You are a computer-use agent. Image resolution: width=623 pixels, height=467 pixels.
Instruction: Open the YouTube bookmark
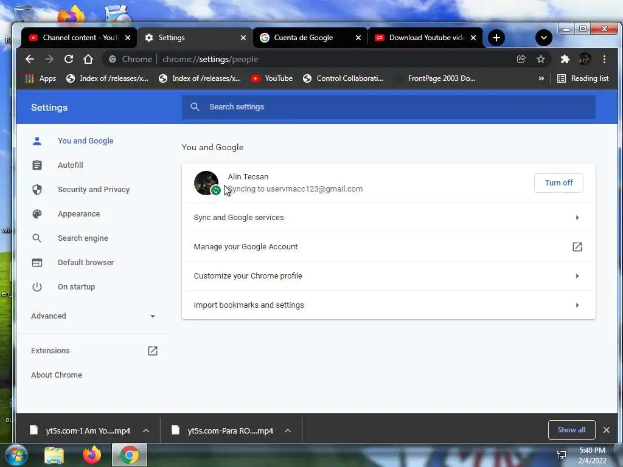(272, 78)
